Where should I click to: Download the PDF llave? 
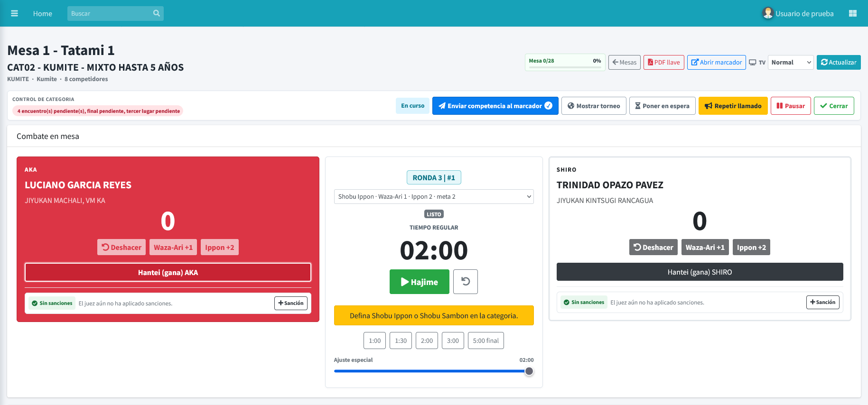pyautogui.click(x=663, y=62)
